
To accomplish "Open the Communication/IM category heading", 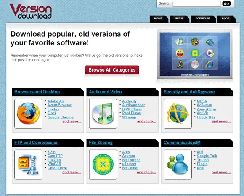I will [182, 143].
